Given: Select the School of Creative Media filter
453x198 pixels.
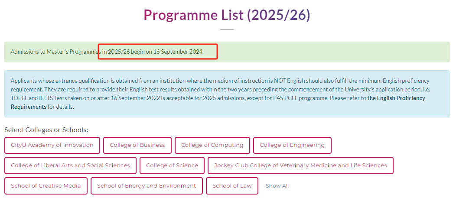Looking at the screenshot, I should point(46,185).
